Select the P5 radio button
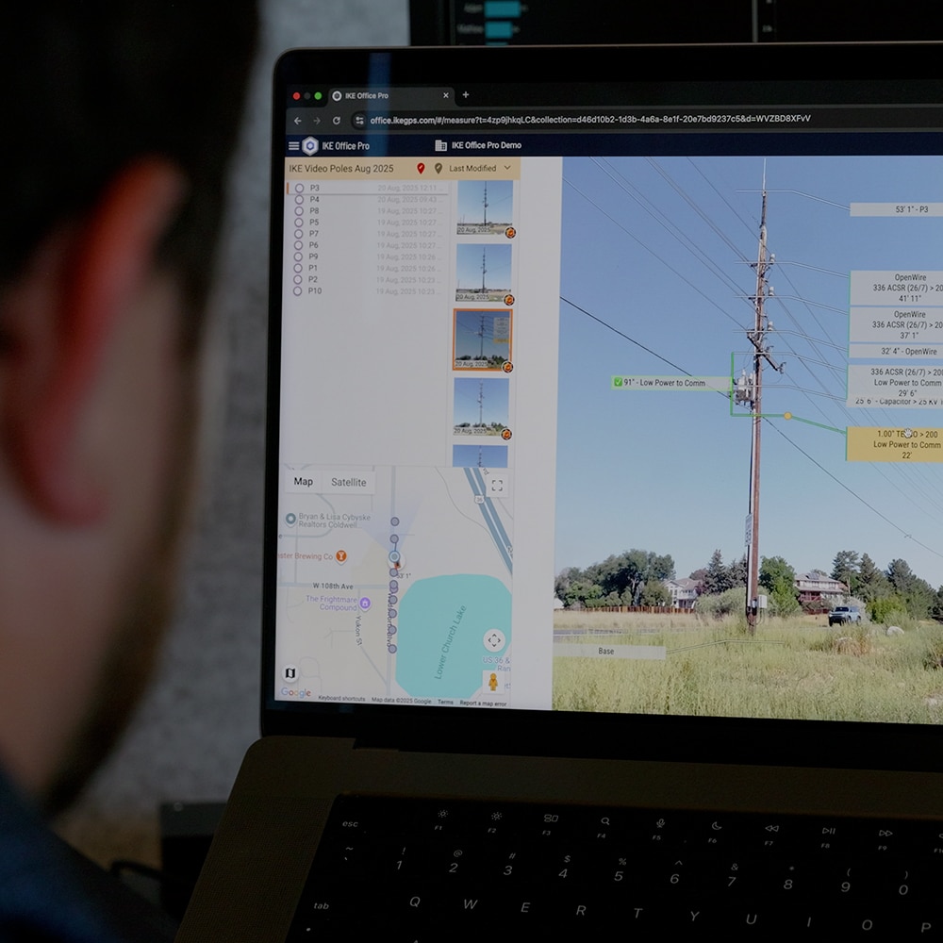Screen dimensions: 943x943 point(298,223)
